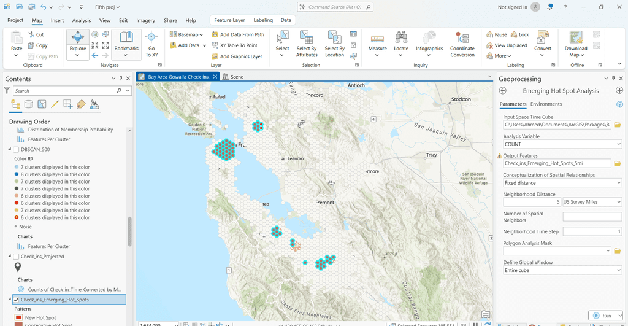Click the Lock labels icon
Image resolution: width=628 pixels, height=326 pixels.
click(515, 34)
